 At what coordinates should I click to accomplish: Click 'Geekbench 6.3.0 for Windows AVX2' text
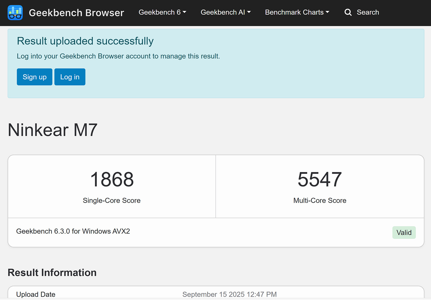(73, 231)
